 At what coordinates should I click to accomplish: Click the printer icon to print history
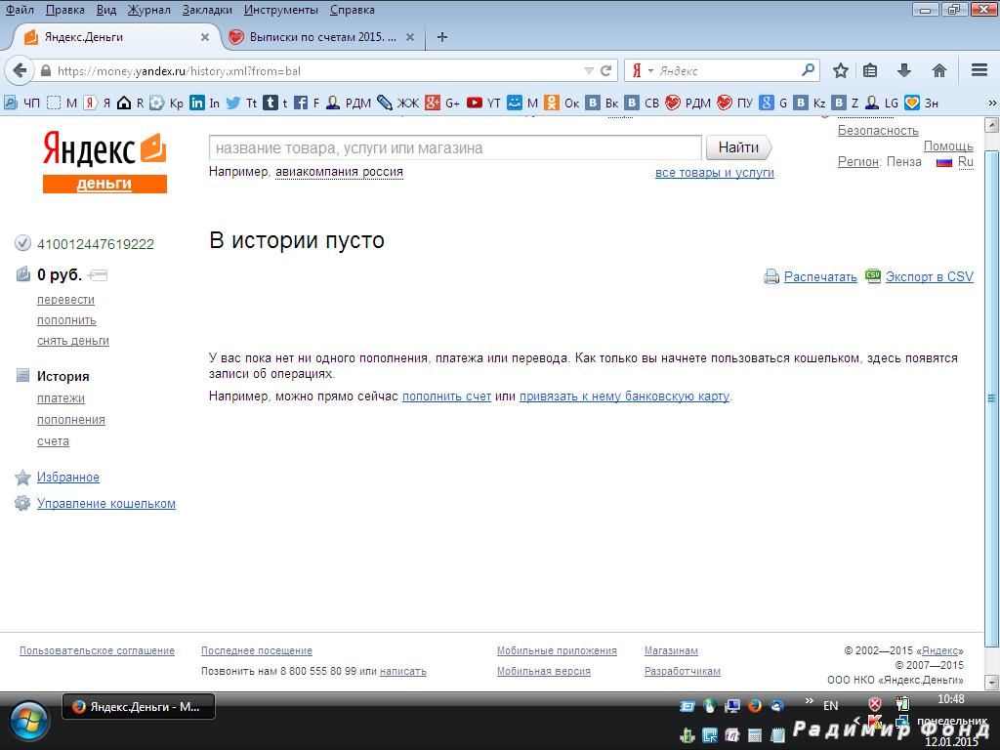771,276
